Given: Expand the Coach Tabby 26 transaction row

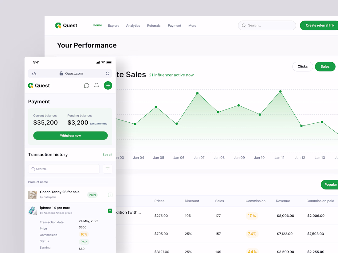Looking at the screenshot, I should tap(110, 195).
